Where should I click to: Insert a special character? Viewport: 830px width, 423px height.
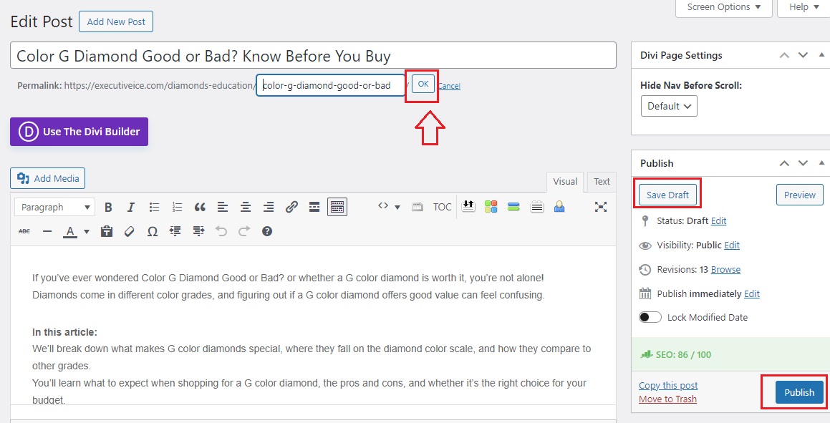[x=152, y=230]
